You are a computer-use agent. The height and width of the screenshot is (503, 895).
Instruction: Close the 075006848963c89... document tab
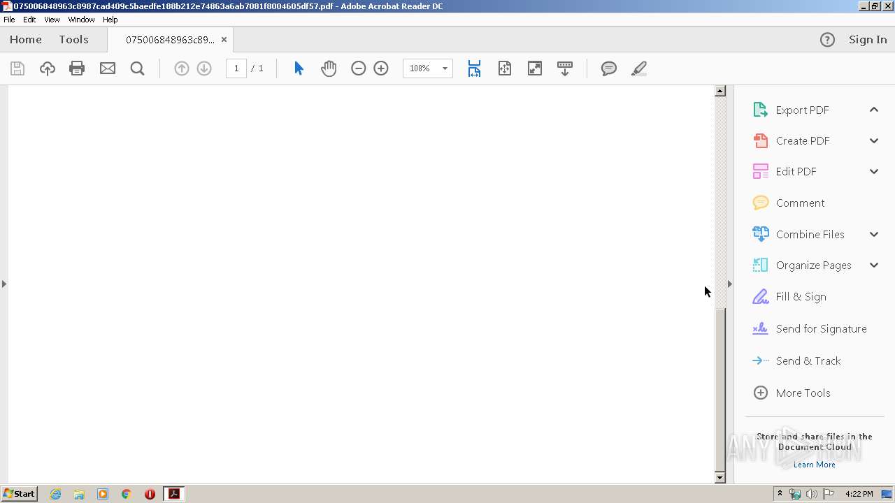[x=224, y=40]
